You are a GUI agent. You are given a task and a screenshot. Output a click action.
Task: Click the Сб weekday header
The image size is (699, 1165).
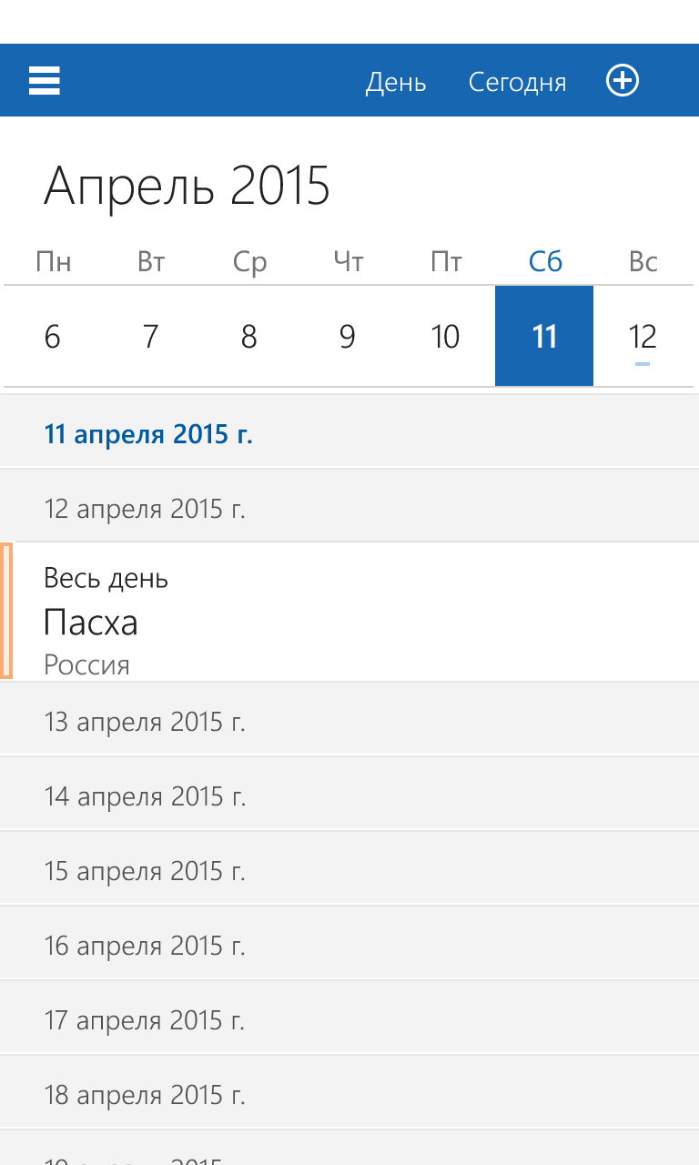545,262
